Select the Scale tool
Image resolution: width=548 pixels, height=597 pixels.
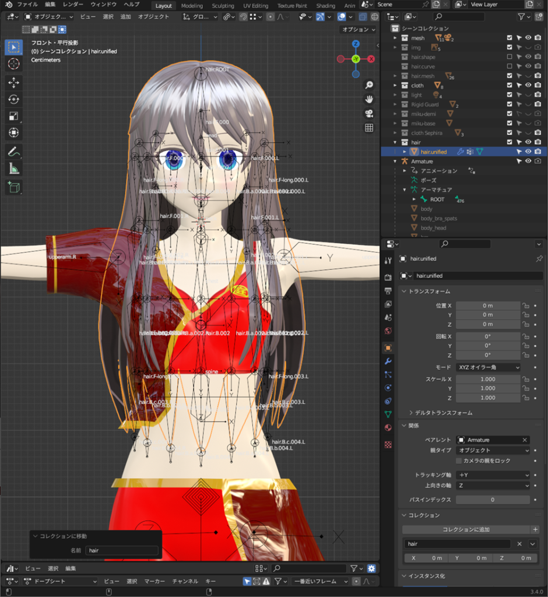[x=14, y=116]
